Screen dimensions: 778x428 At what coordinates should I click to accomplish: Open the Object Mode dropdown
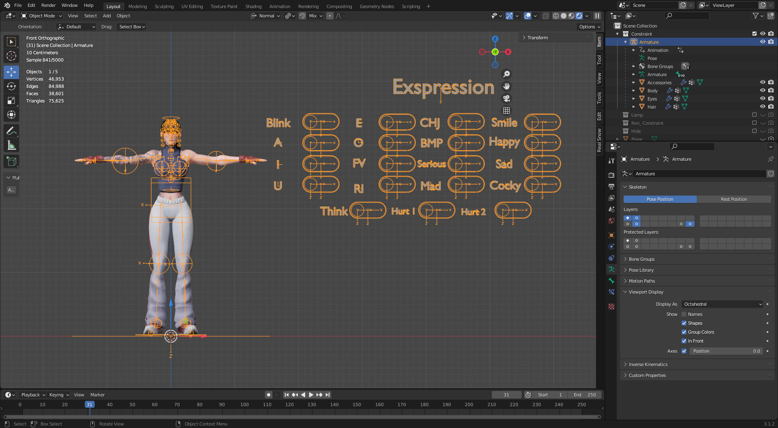point(41,16)
